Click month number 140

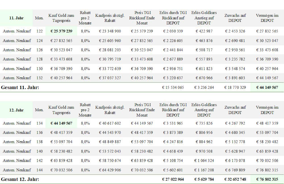[39, 151]
